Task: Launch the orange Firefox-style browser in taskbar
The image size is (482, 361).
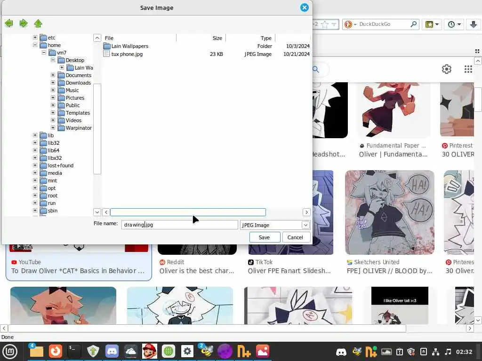Action: point(56,352)
